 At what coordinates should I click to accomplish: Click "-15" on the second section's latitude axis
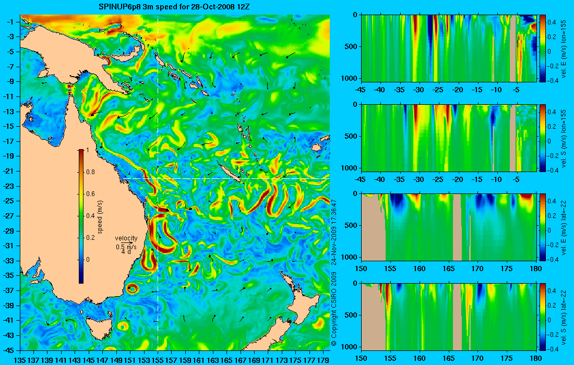click(477, 179)
